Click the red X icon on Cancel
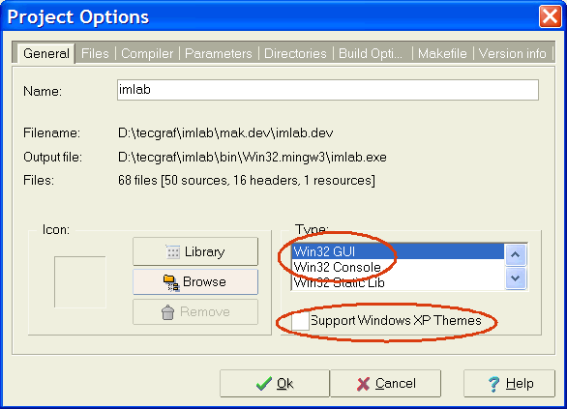The height and width of the screenshot is (409, 567). [363, 384]
